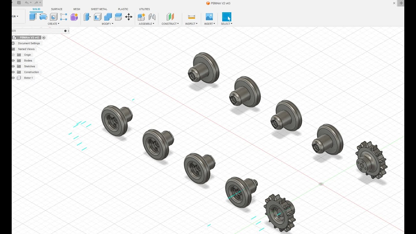Open the Redo history dropdown arrow

click(x=40, y=3)
